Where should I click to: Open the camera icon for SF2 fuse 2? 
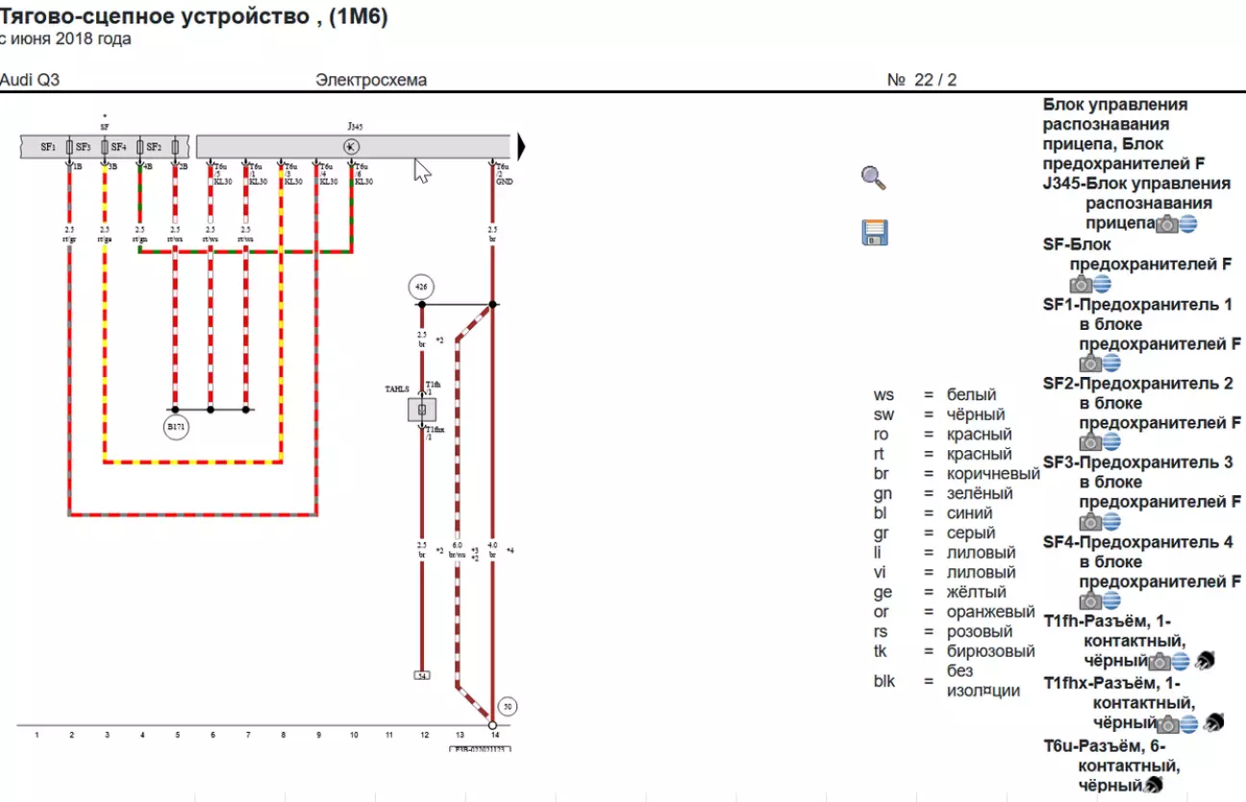[x=1090, y=442]
